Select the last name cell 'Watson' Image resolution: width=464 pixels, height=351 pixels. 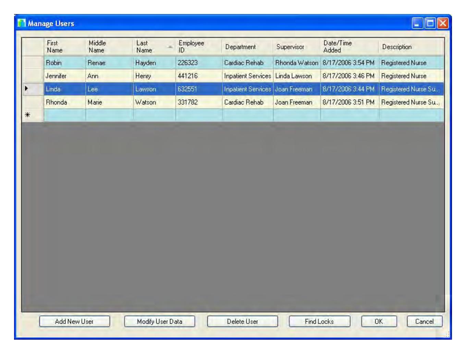point(155,102)
